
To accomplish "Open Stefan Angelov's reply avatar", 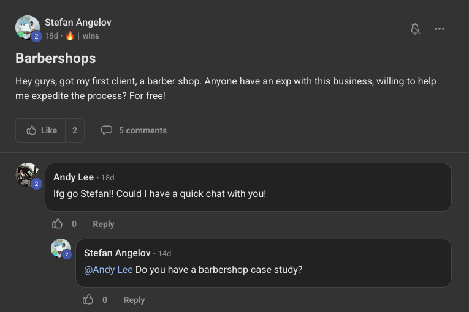I will pyautogui.click(x=61, y=249).
